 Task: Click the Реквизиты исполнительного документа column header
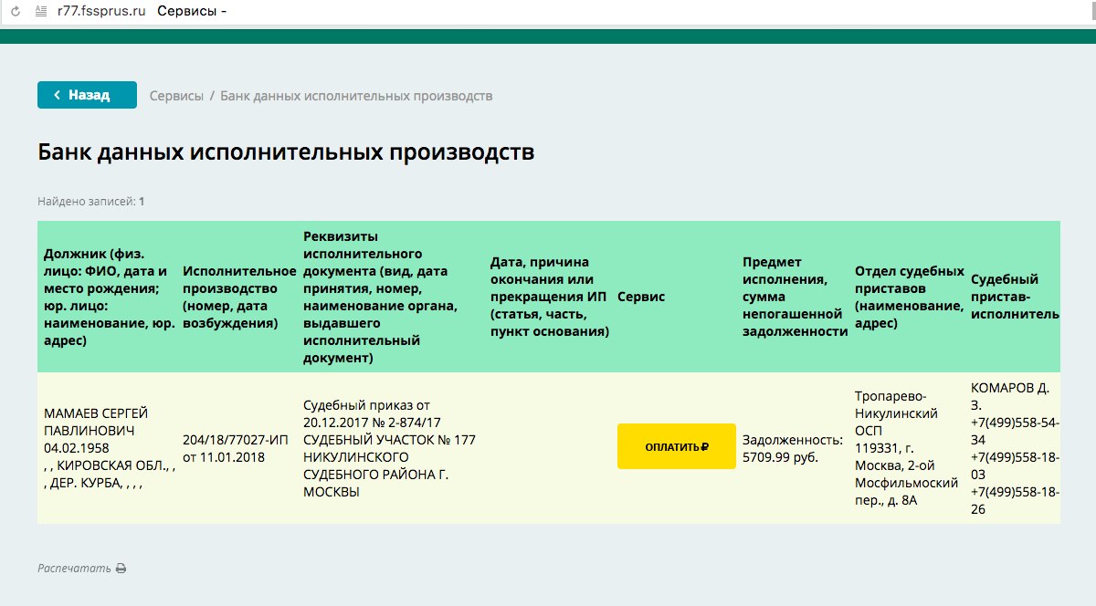pos(374,297)
